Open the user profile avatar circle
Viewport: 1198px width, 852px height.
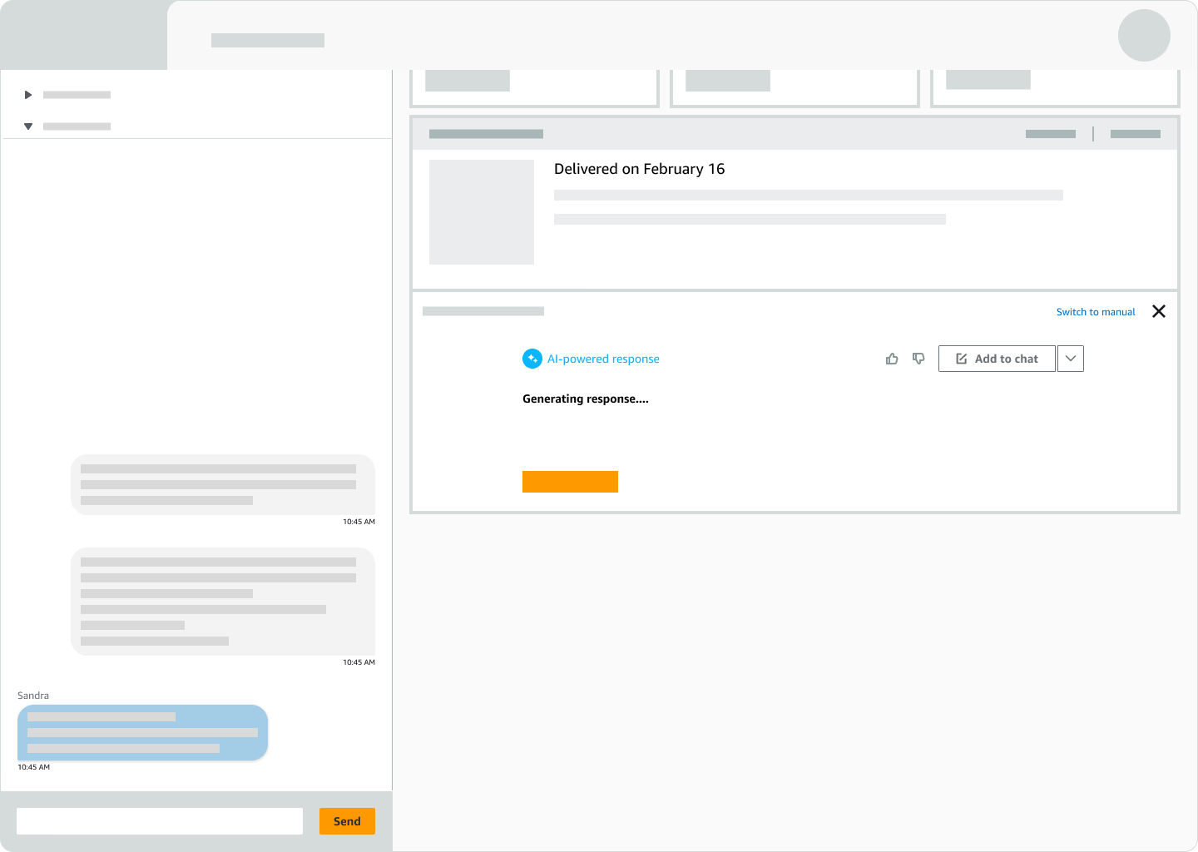[x=1144, y=36]
